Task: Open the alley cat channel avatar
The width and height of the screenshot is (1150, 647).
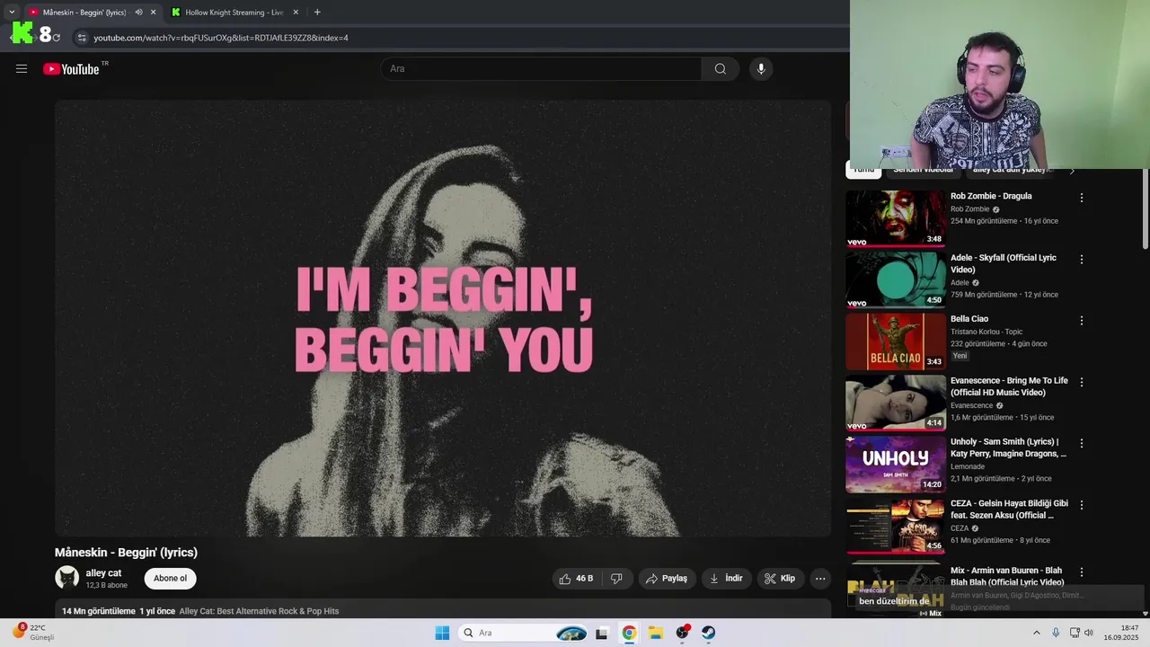Action: (67, 578)
